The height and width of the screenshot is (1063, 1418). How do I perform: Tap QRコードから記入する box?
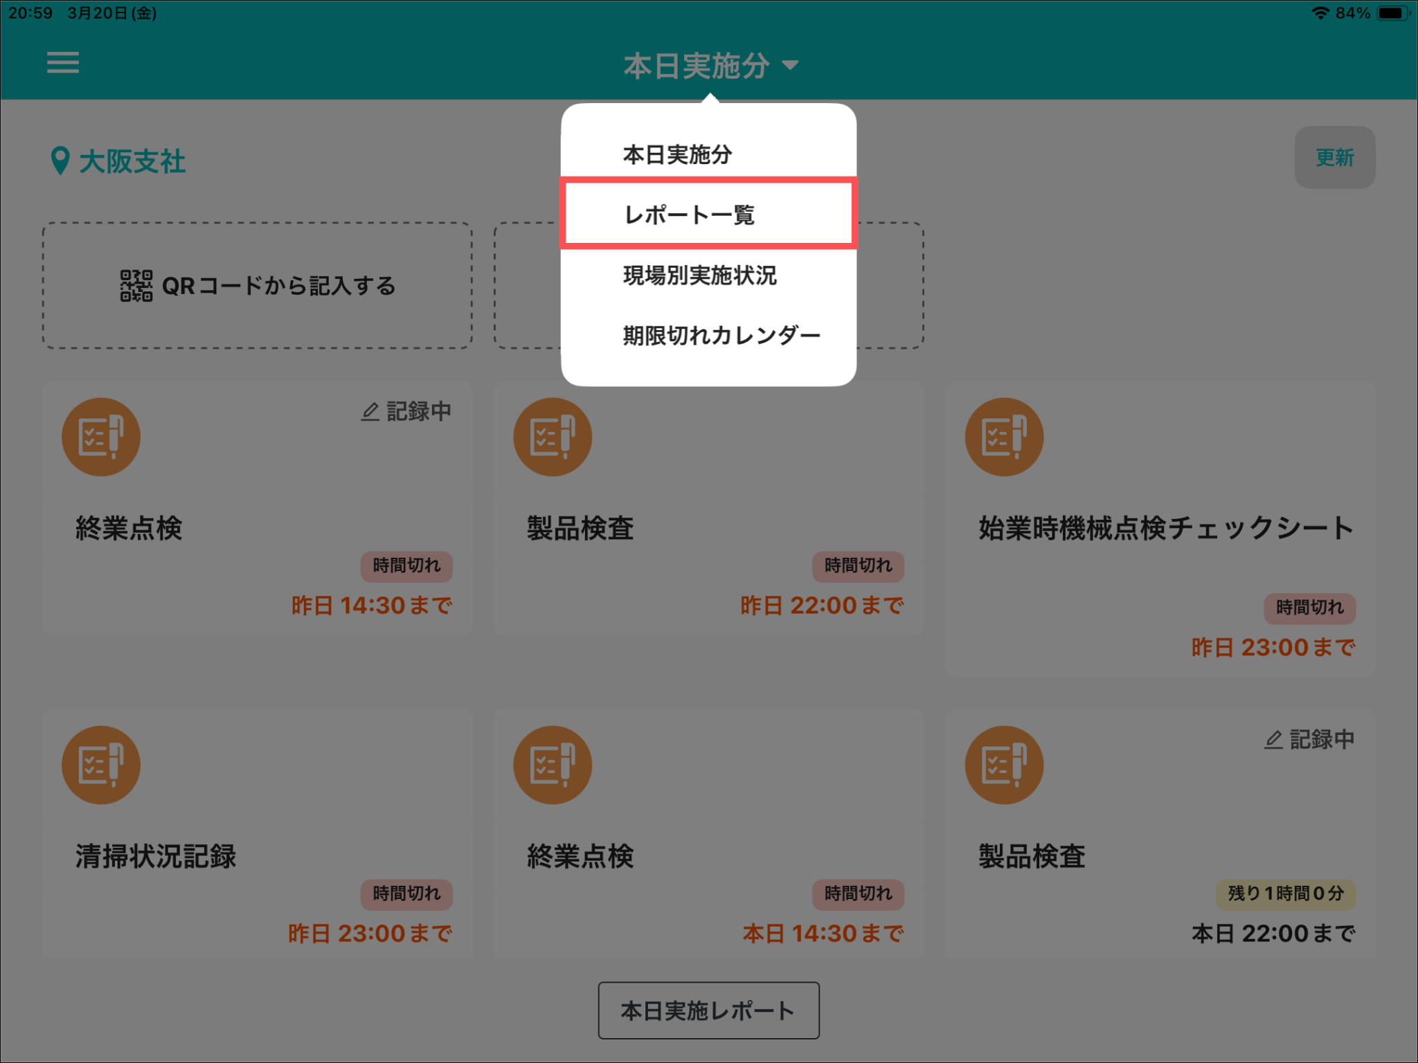(258, 286)
